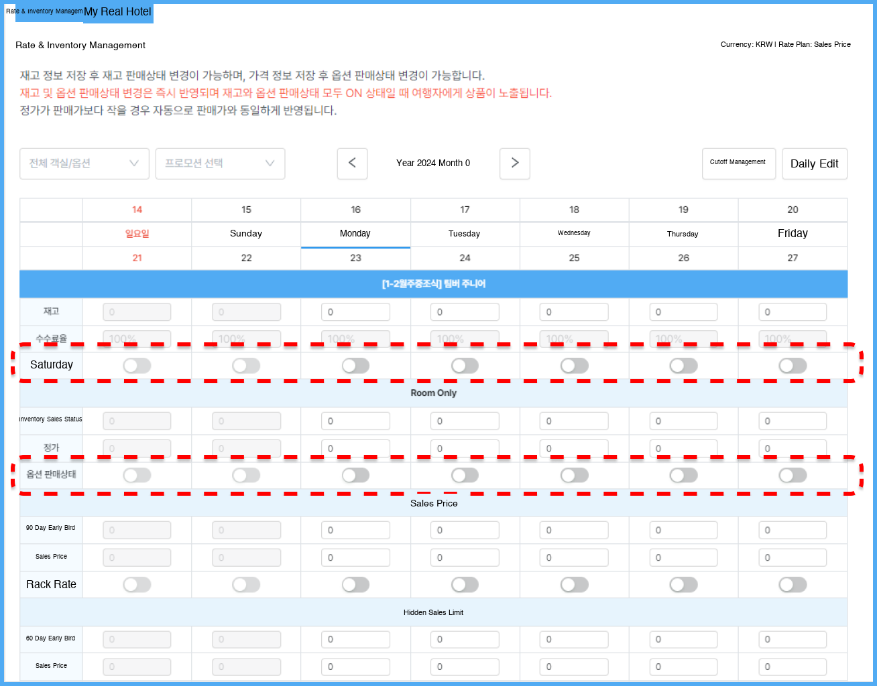Edit 재고 field in Monday column

click(355, 312)
